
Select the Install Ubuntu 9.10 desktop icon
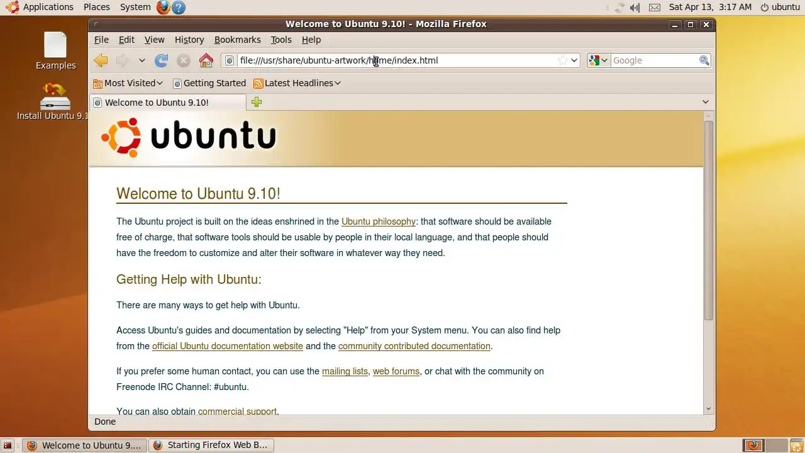click(x=53, y=101)
